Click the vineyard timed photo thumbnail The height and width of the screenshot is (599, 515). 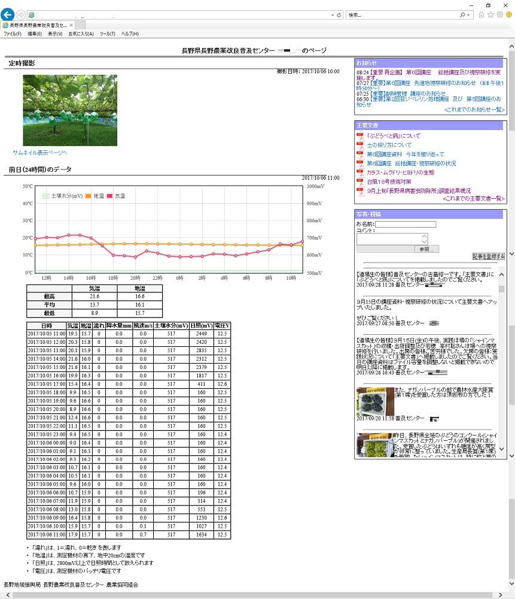(70, 110)
